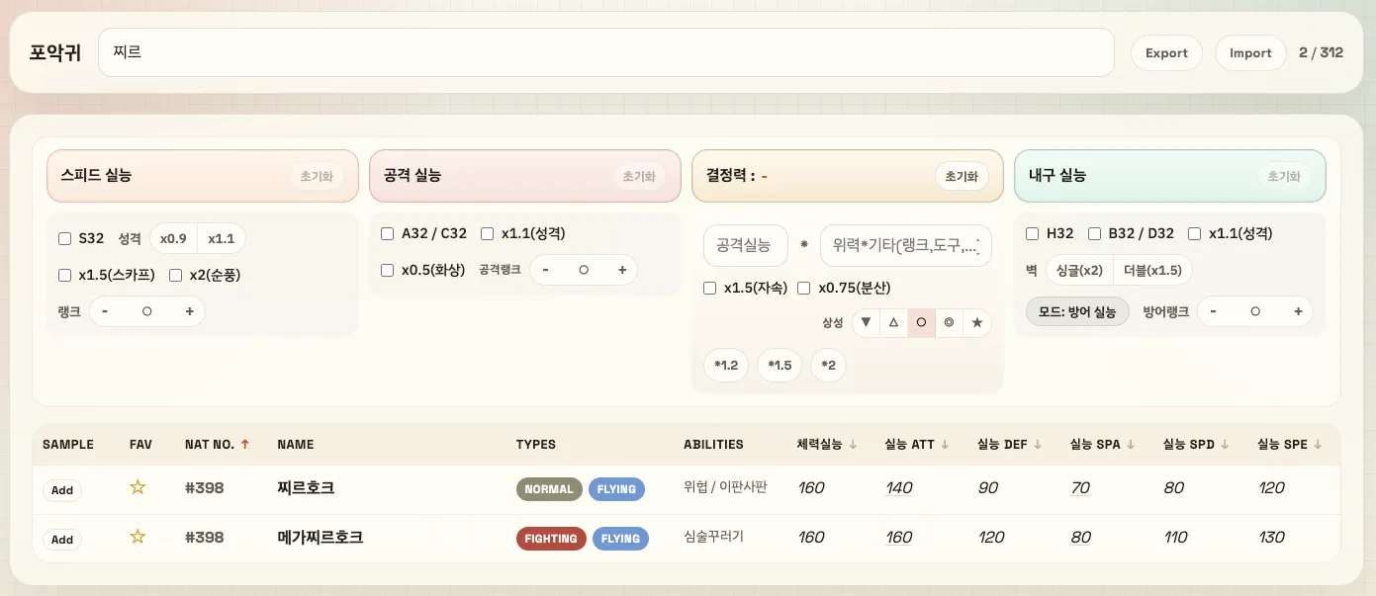Click 심술꾸러기 ability cell
This screenshot has height=596, width=1376.
point(713,537)
